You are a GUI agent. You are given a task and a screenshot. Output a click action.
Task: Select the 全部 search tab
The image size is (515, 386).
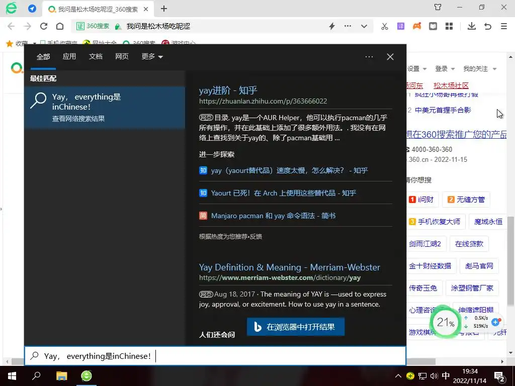click(x=43, y=57)
